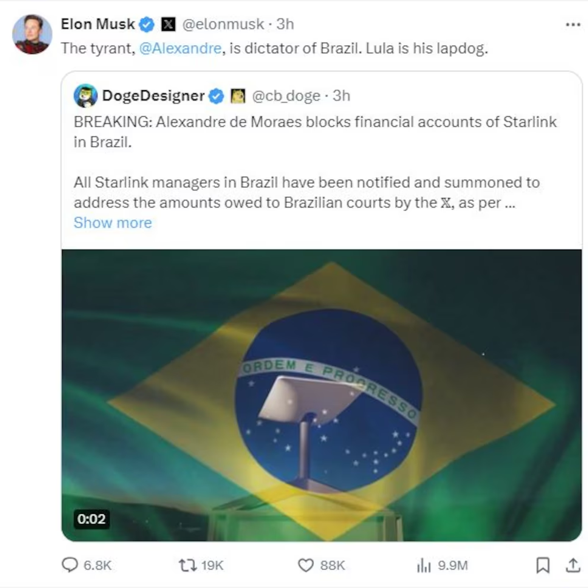The width and height of the screenshot is (588, 588).
Task: Click Elon Musk's blue verified badge
Action: pos(146,24)
